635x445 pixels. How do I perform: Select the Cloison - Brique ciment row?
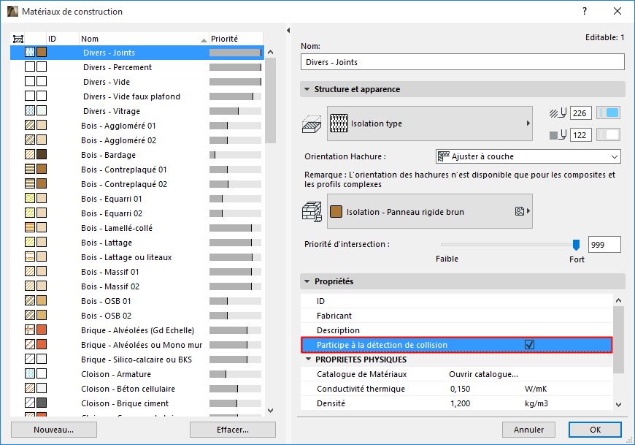(137, 403)
